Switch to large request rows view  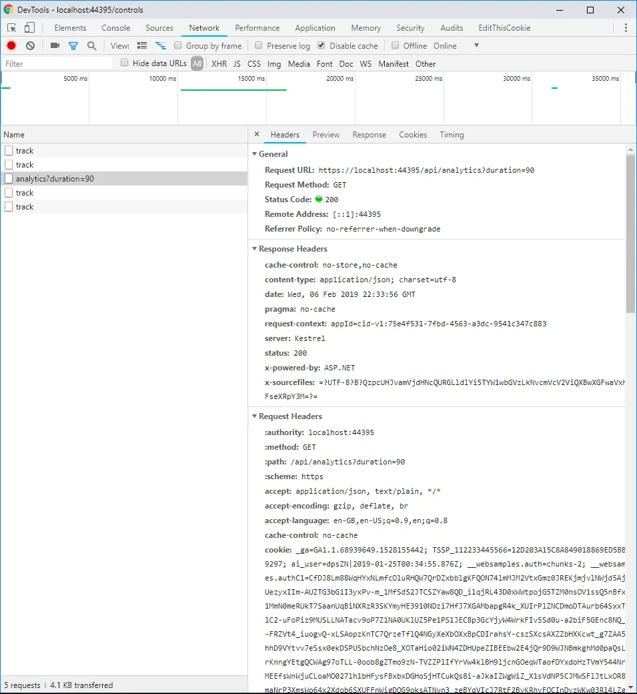click(x=142, y=45)
